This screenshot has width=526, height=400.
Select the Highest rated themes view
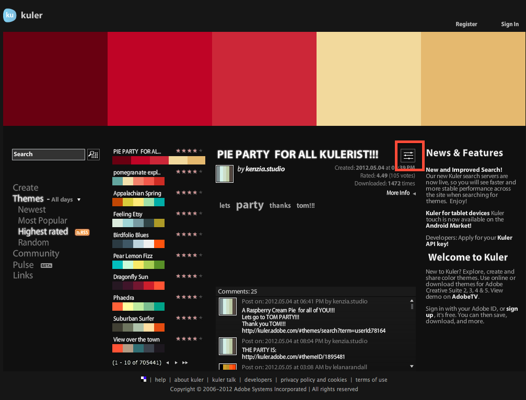43,232
